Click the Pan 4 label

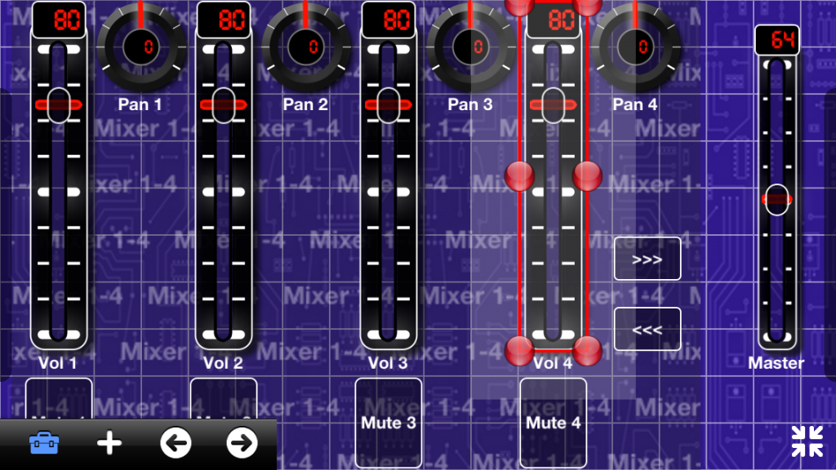[634, 104]
